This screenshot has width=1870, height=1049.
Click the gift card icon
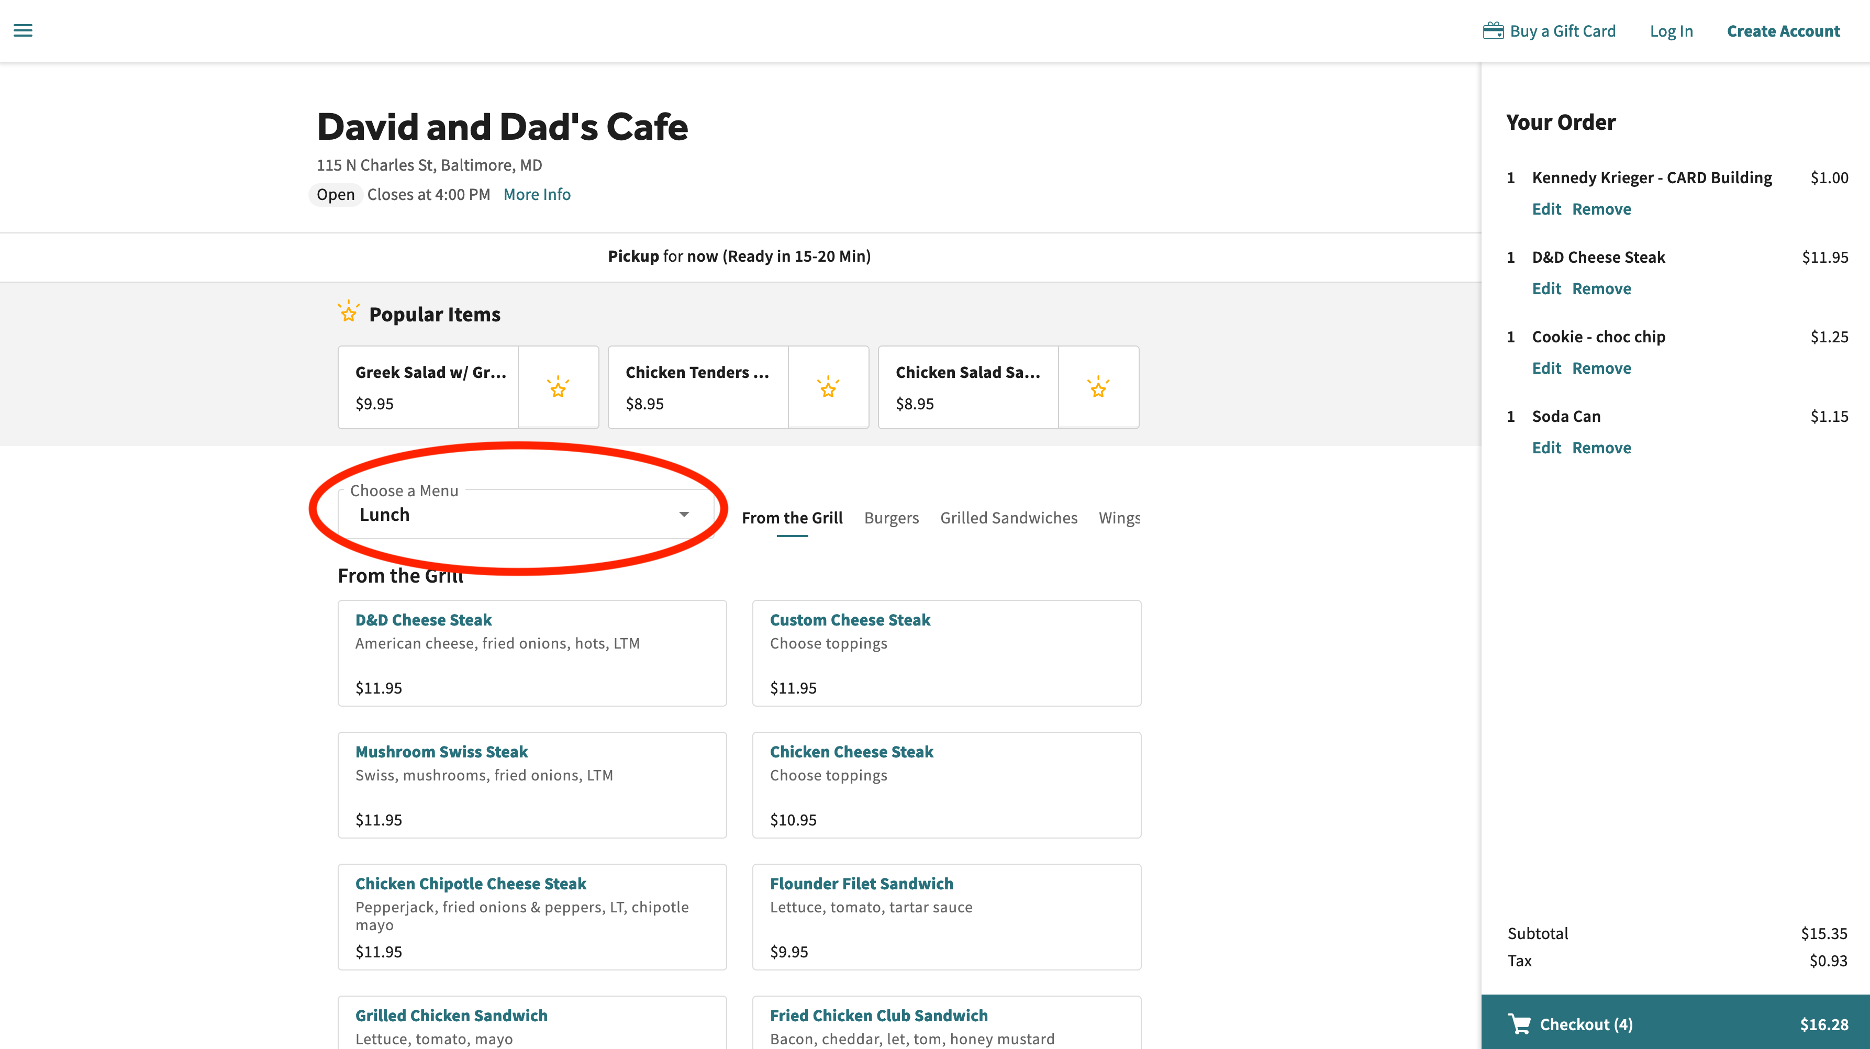coord(1493,30)
